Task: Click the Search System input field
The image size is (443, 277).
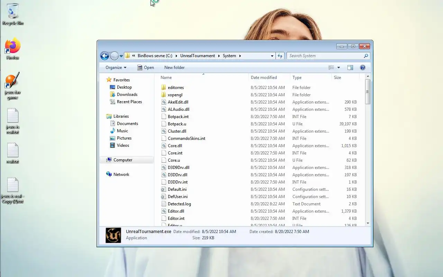Action: point(325,56)
